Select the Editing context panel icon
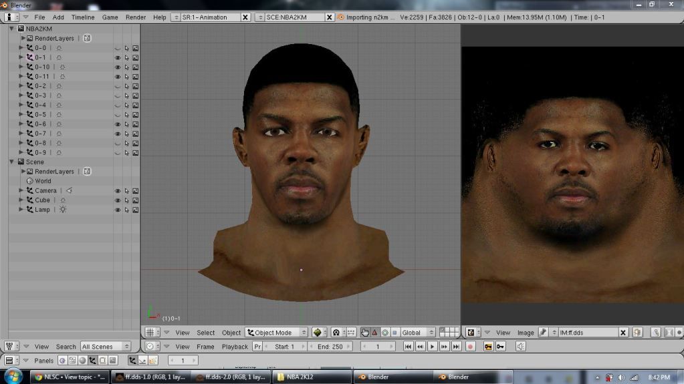 [102, 361]
